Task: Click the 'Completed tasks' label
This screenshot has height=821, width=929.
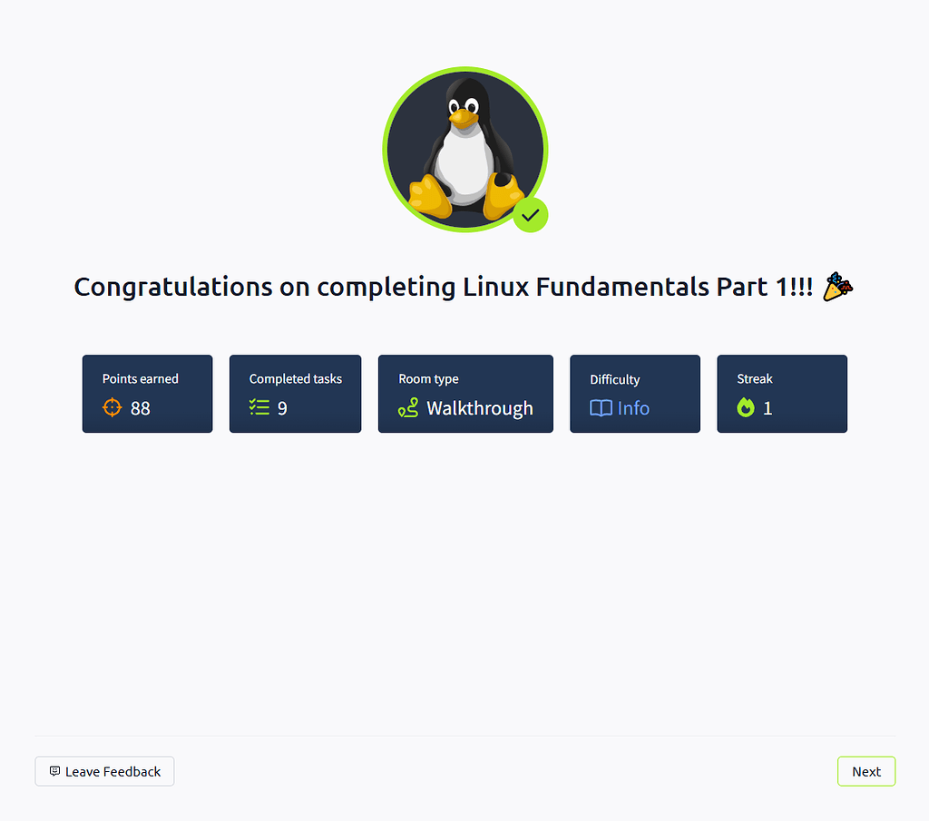Action: [296, 378]
